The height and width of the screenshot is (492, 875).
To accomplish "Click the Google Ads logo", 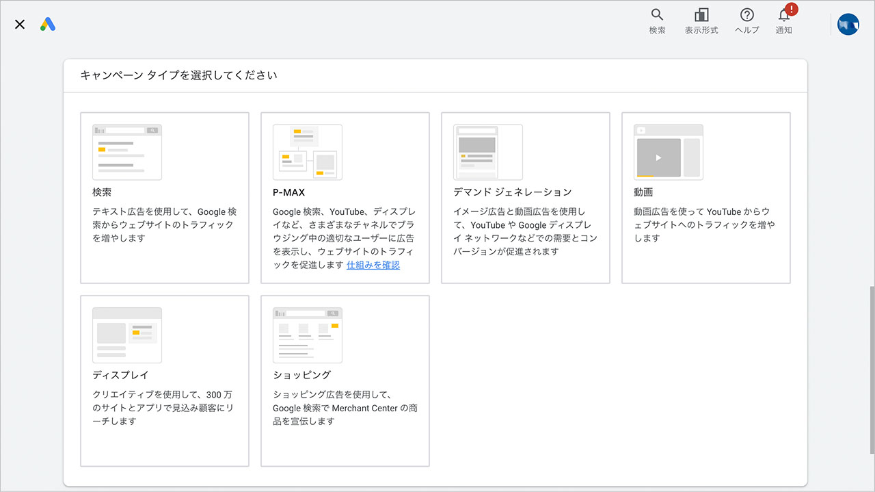I will pos(47,24).
